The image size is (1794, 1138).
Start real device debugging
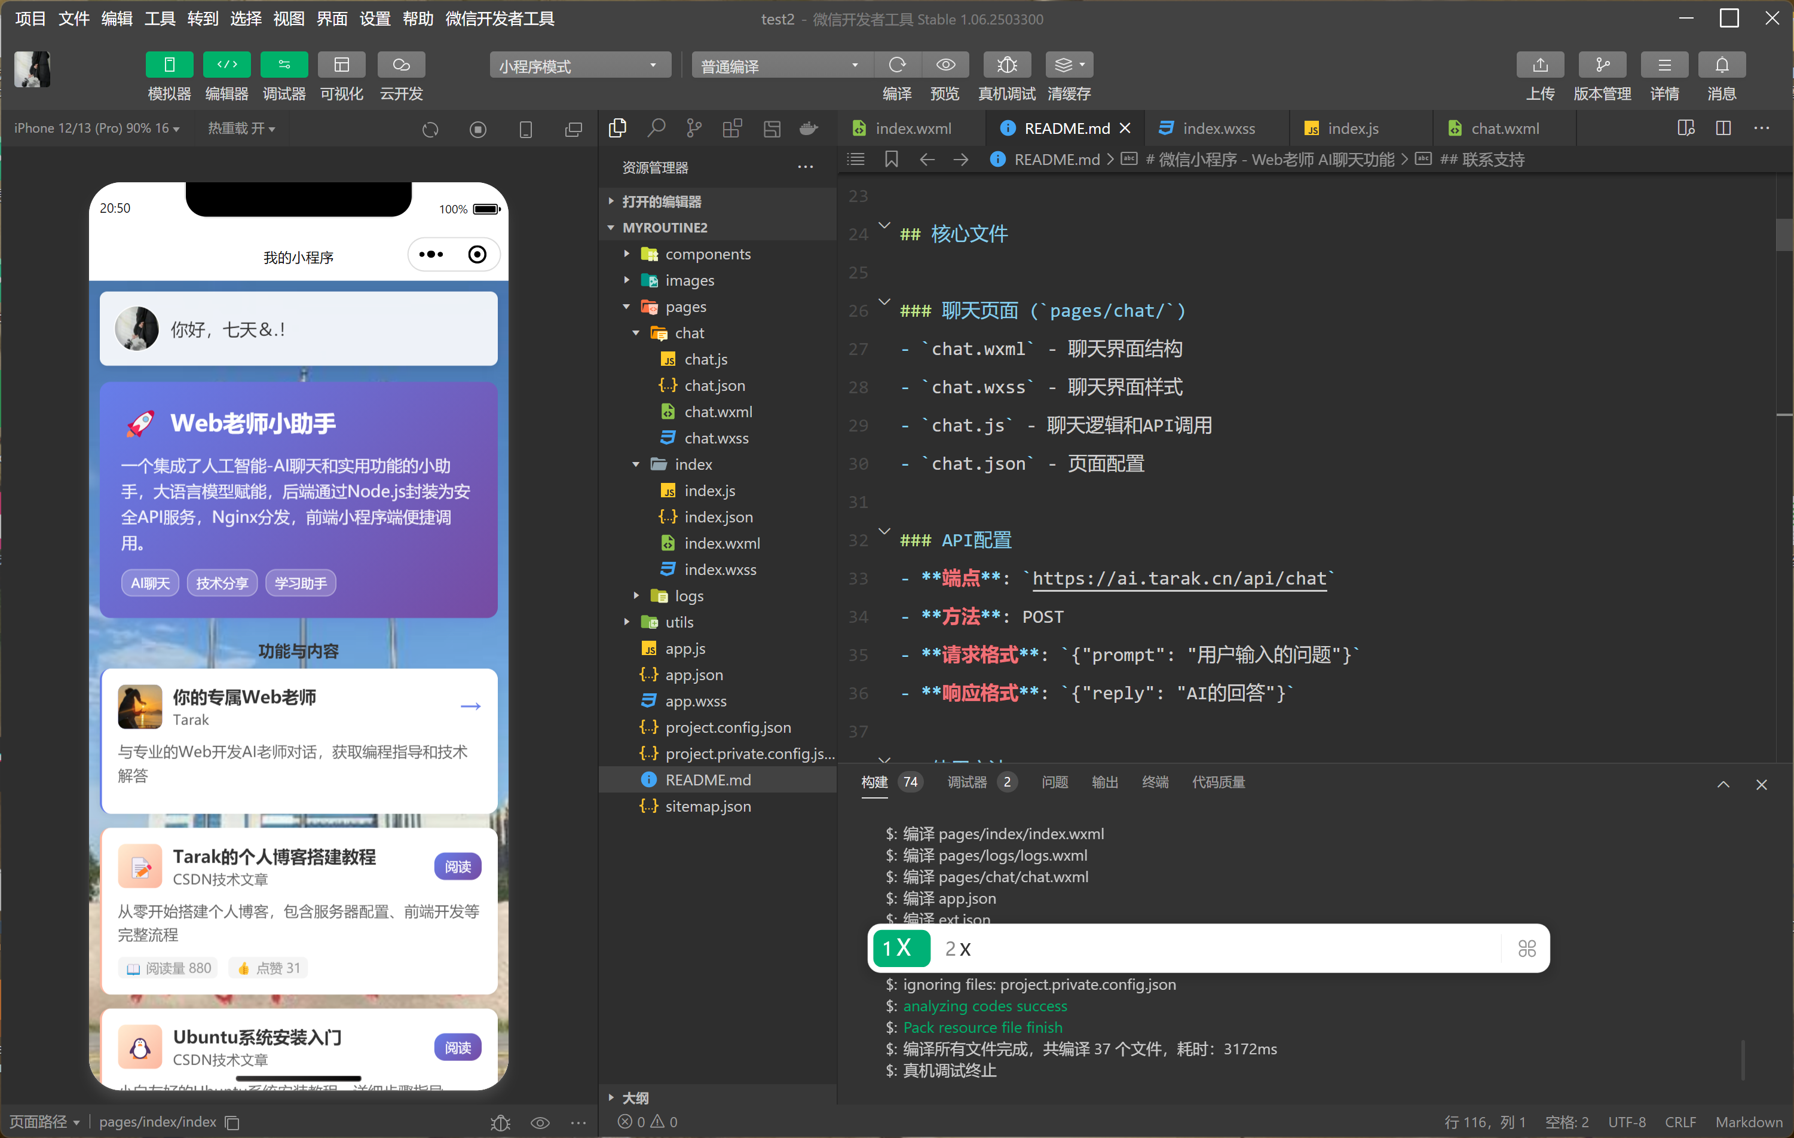(1006, 65)
